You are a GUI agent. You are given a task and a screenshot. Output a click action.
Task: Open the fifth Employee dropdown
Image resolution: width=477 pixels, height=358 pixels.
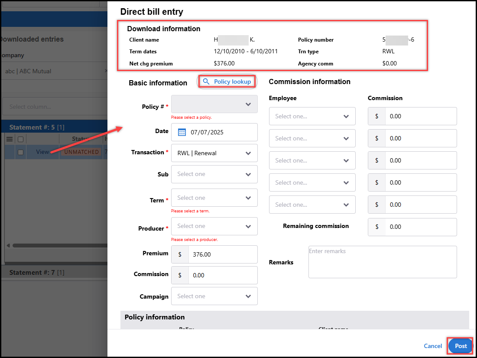click(312, 205)
